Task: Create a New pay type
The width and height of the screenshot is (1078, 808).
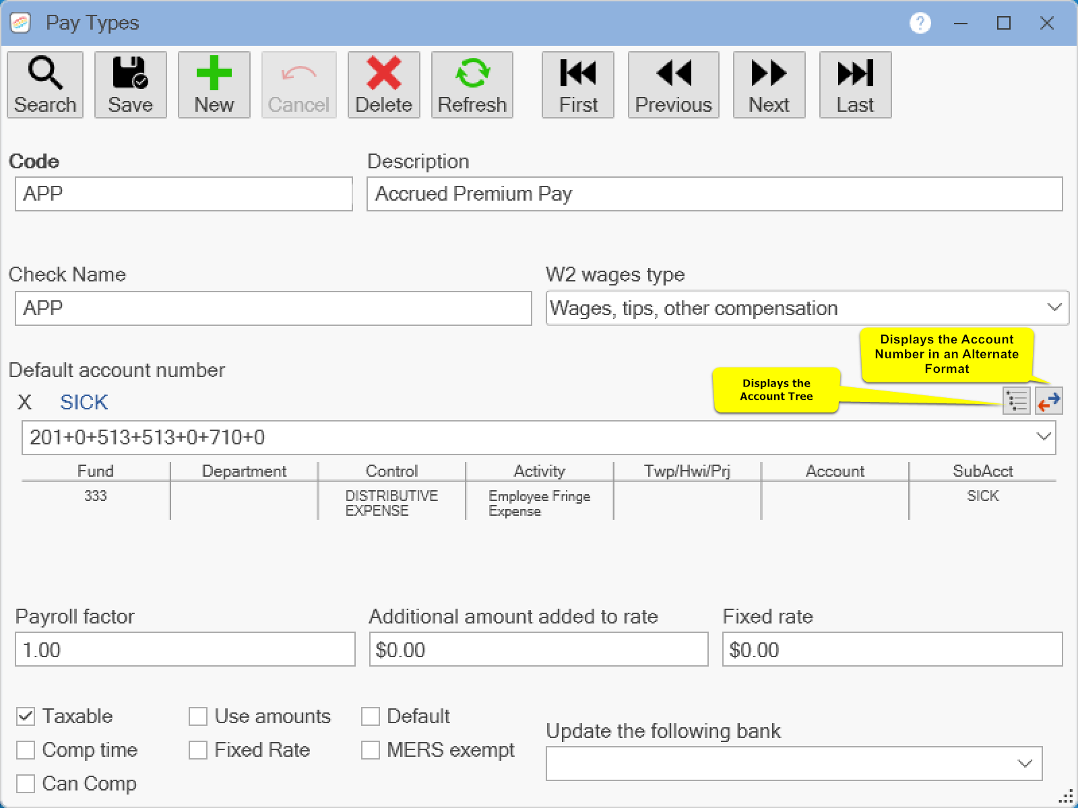Action: click(x=214, y=85)
